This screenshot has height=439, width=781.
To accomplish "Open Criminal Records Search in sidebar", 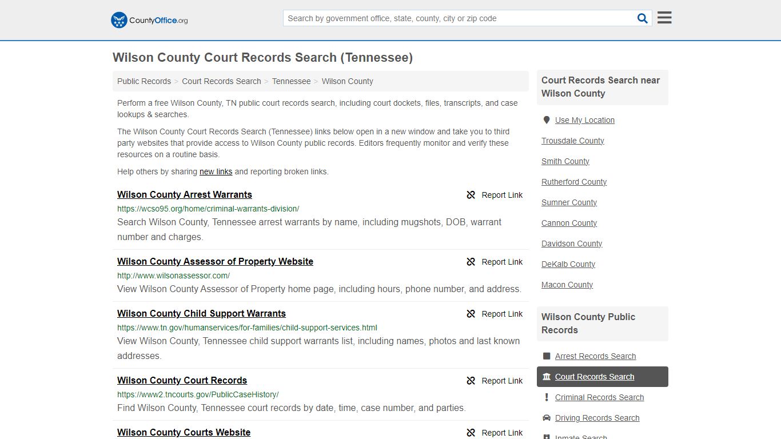I will [x=599, y=397].
